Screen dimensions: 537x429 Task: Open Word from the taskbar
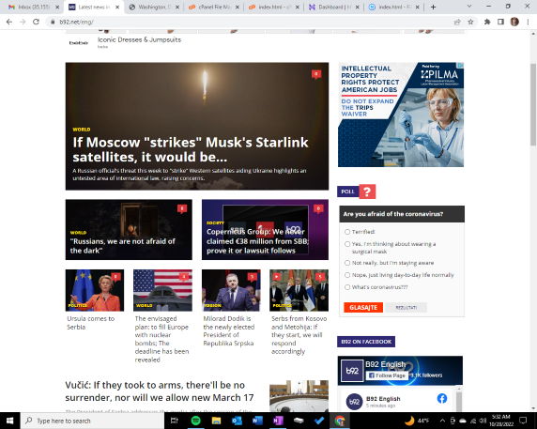coord(257,421)
